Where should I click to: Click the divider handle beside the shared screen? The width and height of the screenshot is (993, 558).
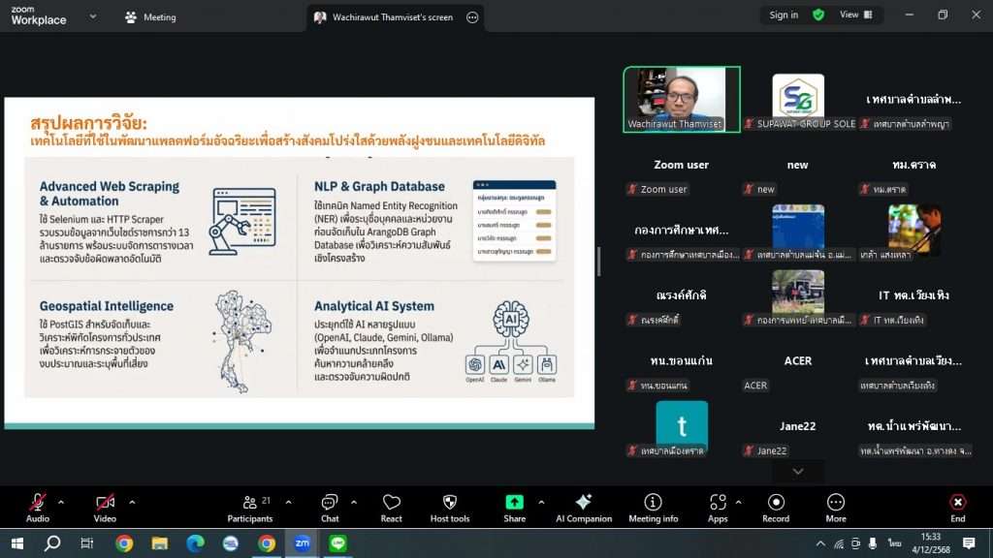(x=597, y=262)
